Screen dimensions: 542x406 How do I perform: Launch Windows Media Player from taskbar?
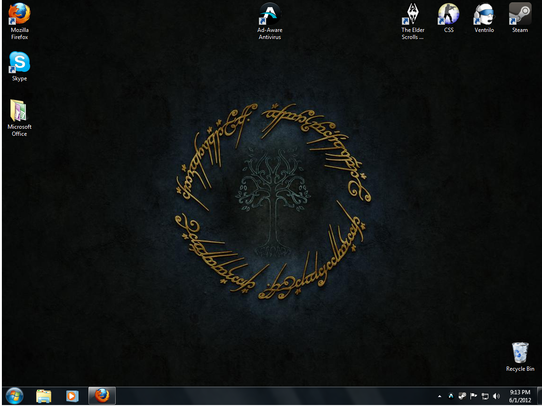pos(72,396)
